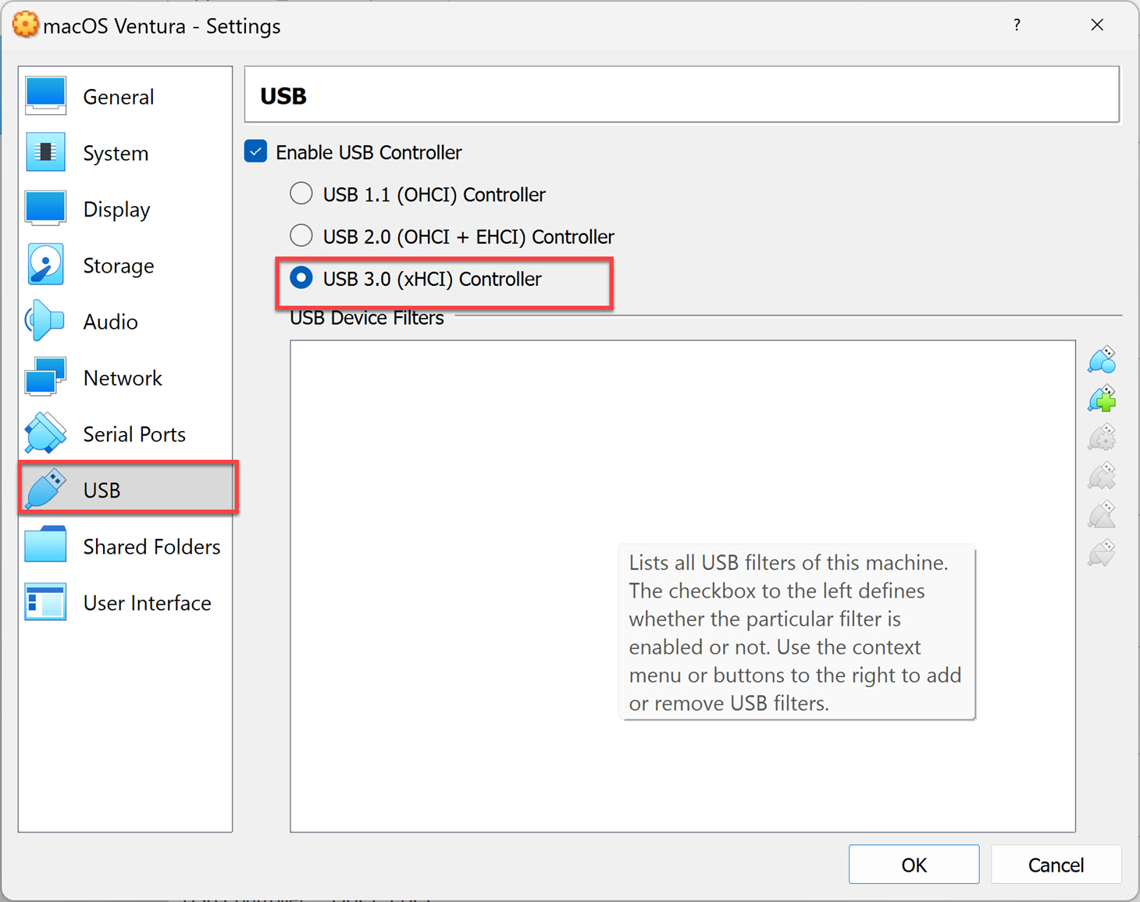Open Network settings via its icon
Screen dimensions: 1140x902
pyautogui.click(x=45, y=377)
